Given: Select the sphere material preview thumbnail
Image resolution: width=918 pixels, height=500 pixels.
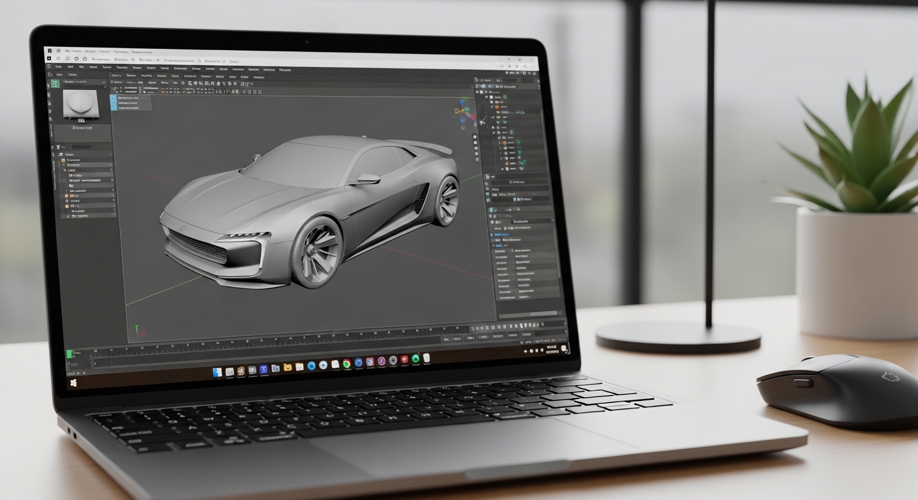Looking at the screenshot, I should click(x=81, y=104).
